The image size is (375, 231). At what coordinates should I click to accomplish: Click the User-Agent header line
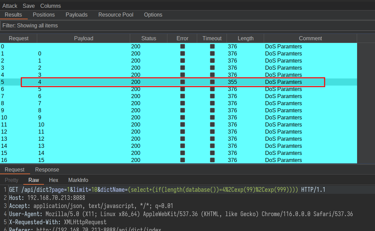181,214
